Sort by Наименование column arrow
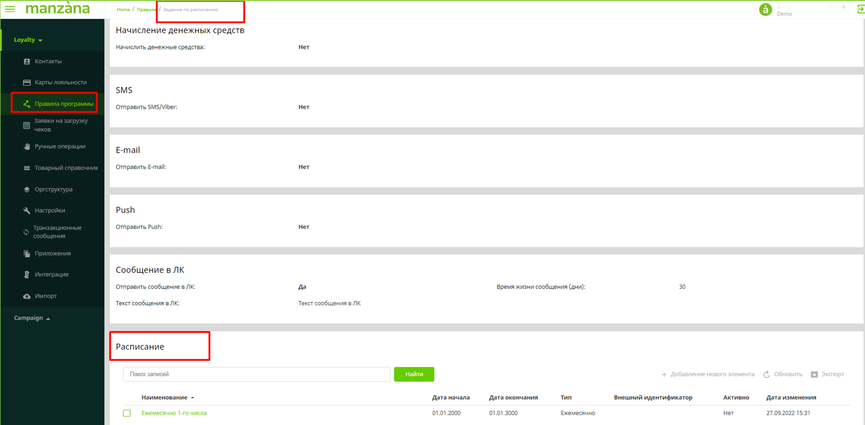 point(192,397)
